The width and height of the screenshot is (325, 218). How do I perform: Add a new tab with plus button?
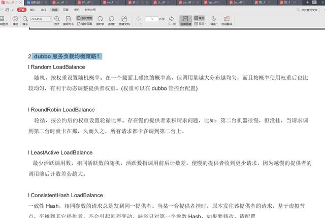click(307, 2)
